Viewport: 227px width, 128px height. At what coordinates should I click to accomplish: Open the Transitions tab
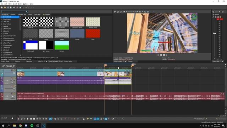(29, 62)
